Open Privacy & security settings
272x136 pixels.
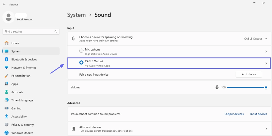tap(23, 125)
